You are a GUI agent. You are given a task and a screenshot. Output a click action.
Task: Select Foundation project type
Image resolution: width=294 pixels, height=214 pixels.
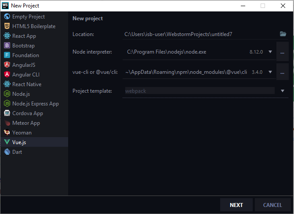click(x=34, y=55)
